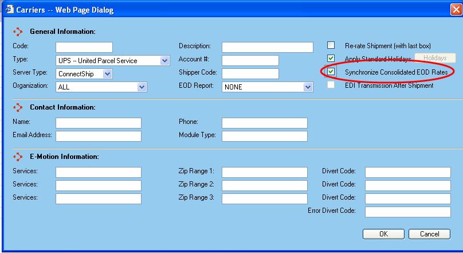This screenshot has height=253, width=463.
Task: Click the Holidays button
Action: point(434,59)
